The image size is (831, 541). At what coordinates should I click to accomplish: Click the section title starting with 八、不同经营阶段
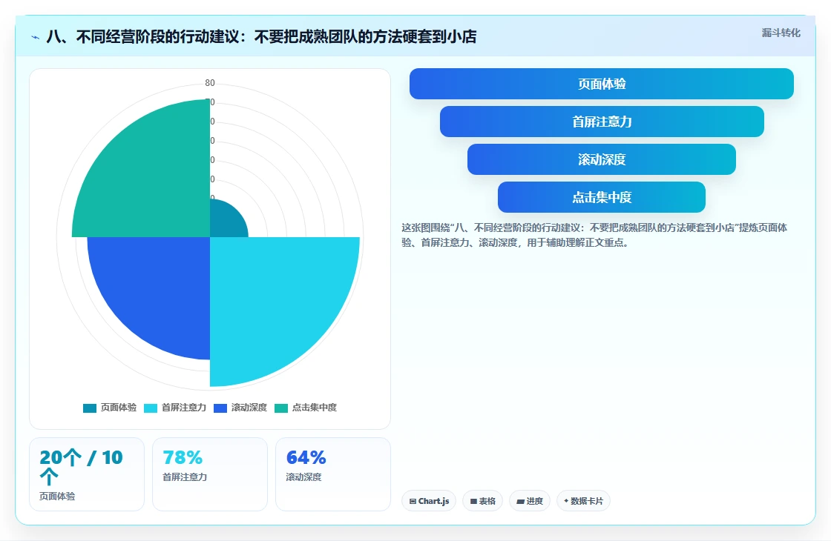(261, 36)
